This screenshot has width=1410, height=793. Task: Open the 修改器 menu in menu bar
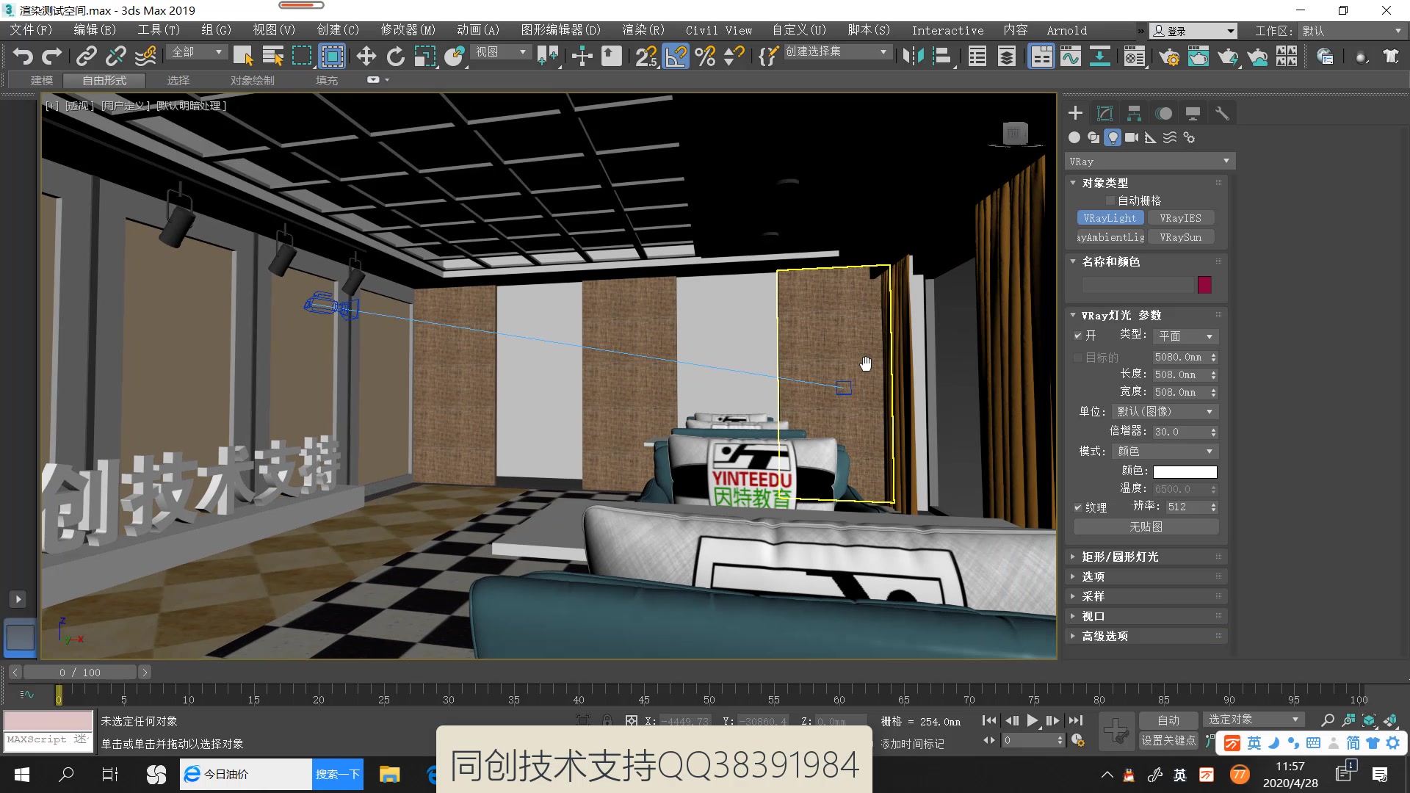coord(406,30)
